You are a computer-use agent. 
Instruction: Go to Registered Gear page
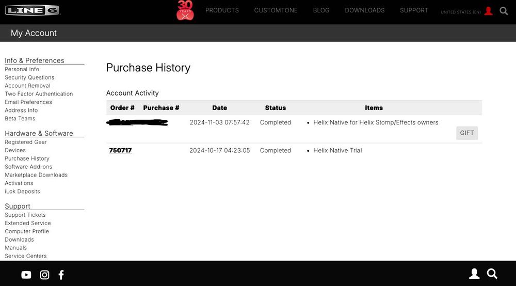pyautogui.click(x=26, y=142)
